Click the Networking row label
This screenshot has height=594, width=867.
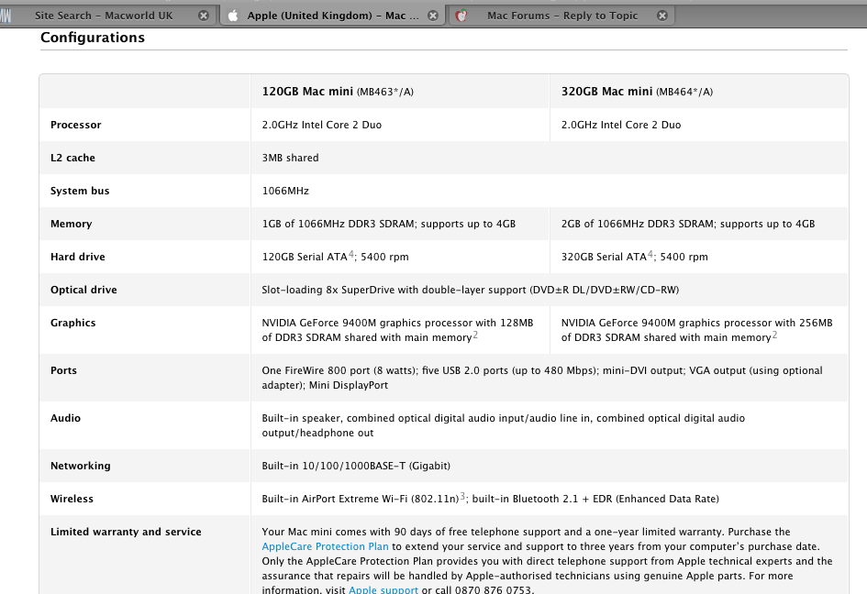pos(80,466)
